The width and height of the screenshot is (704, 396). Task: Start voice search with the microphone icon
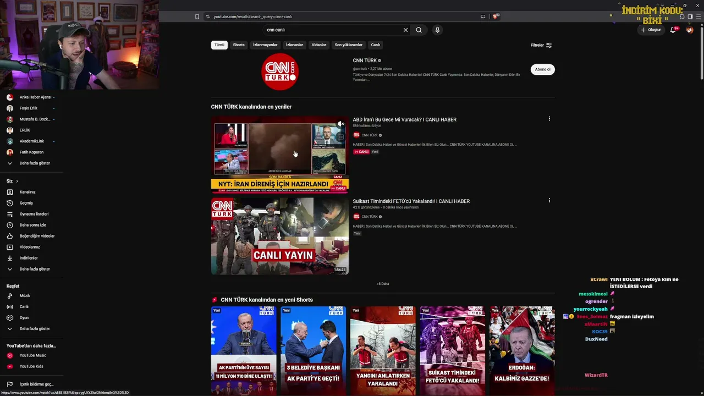point(437,30)
